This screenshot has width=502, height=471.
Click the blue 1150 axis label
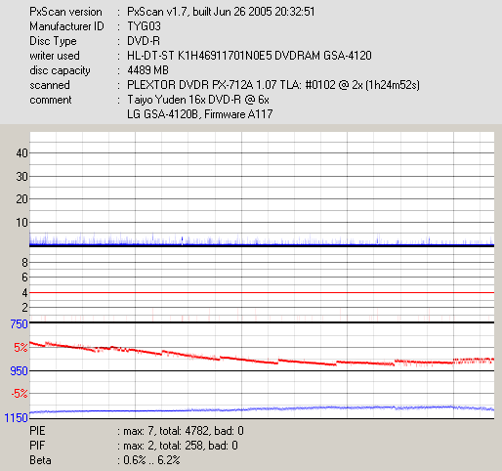(x=17, y=417)
